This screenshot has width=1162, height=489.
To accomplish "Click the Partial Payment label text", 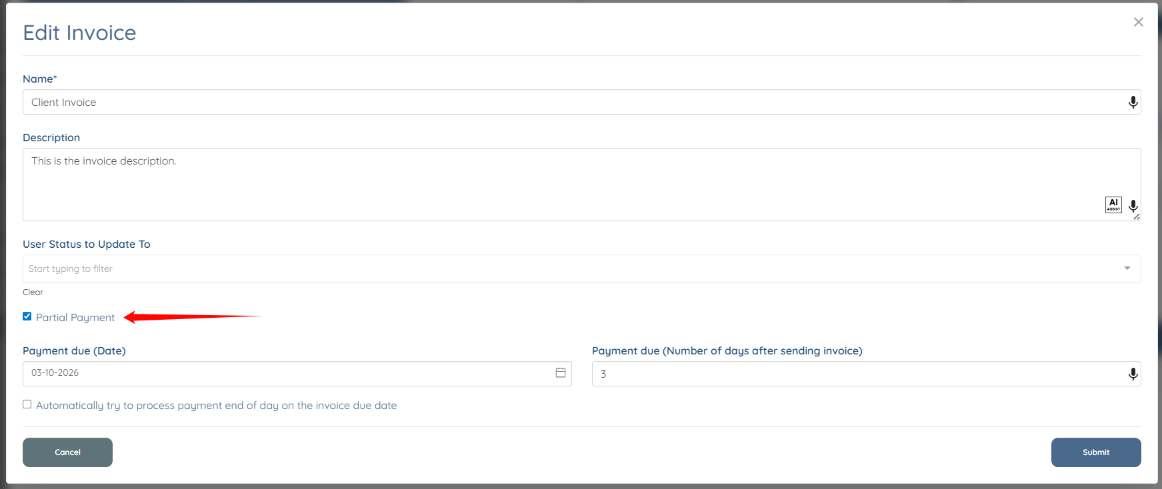I will pos(75,318).
